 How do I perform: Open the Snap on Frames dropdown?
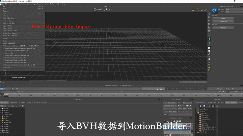[234, 89]
